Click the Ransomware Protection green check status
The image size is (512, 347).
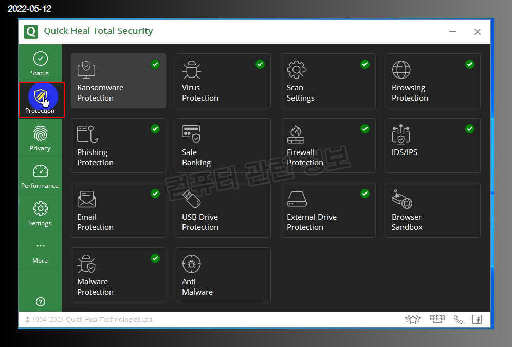(x=155, y=64)
